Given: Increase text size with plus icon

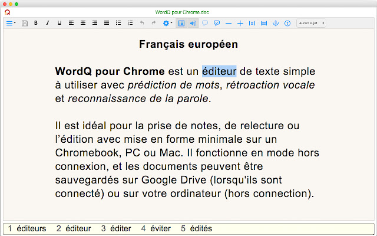Looking at the screenshot, I should coord(240,24).
